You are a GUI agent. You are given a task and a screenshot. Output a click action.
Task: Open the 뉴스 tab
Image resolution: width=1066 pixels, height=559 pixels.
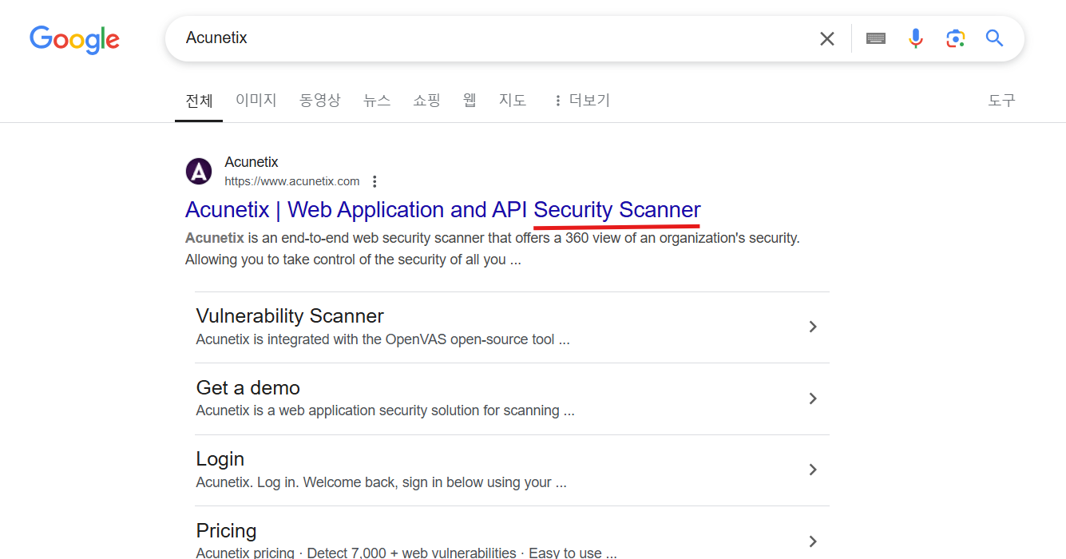377,101
